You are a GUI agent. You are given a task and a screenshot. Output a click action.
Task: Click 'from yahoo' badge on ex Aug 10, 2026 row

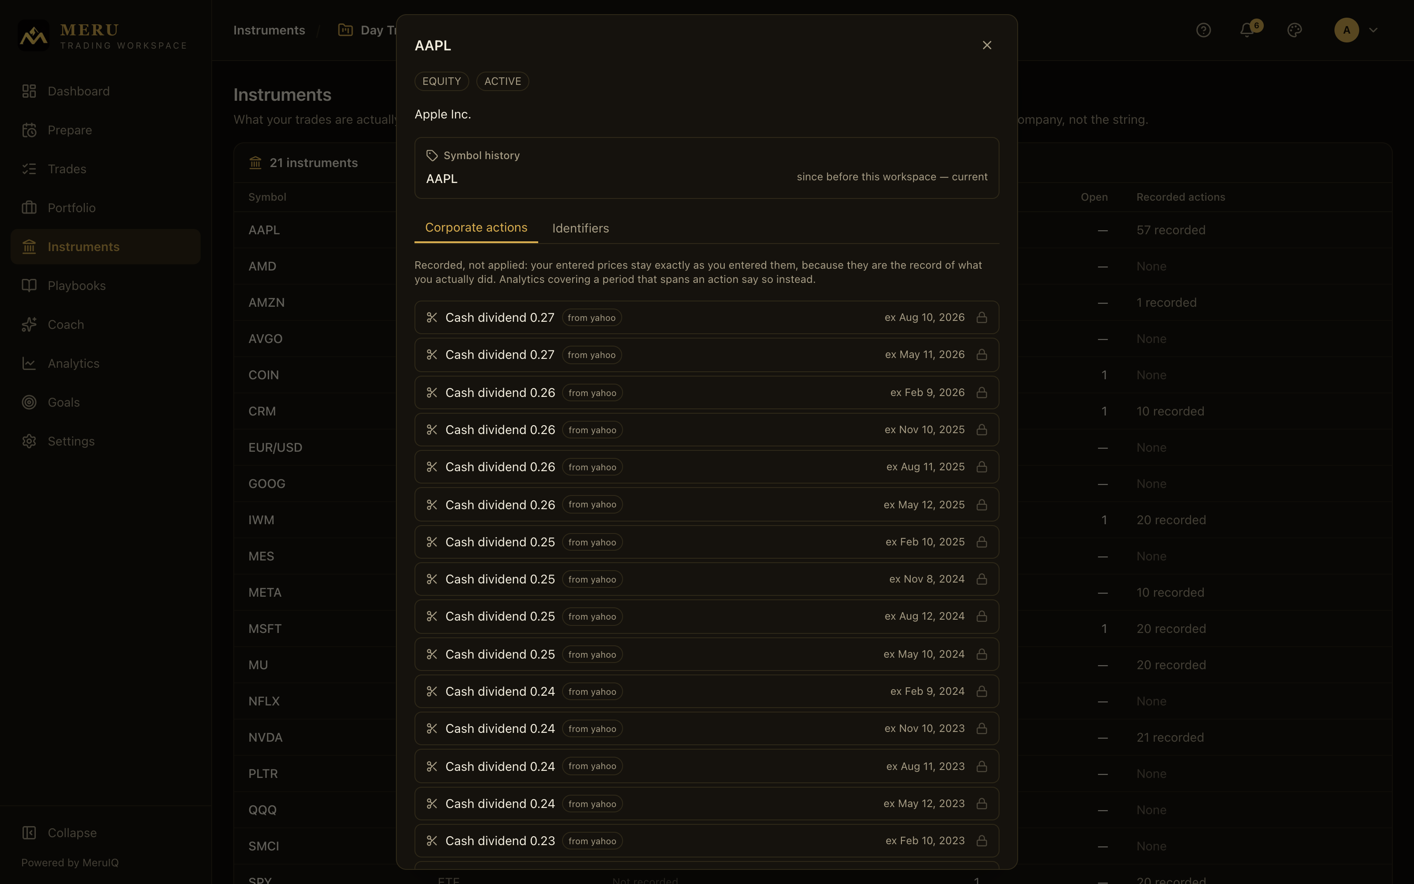591,317
